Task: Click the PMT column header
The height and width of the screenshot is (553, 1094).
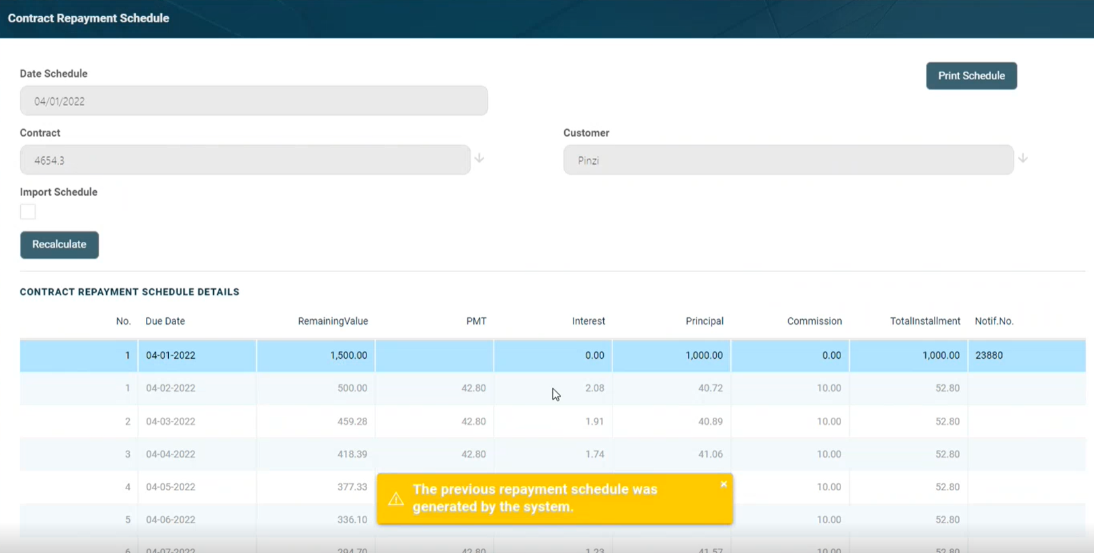Action: (x=476, y=321)
